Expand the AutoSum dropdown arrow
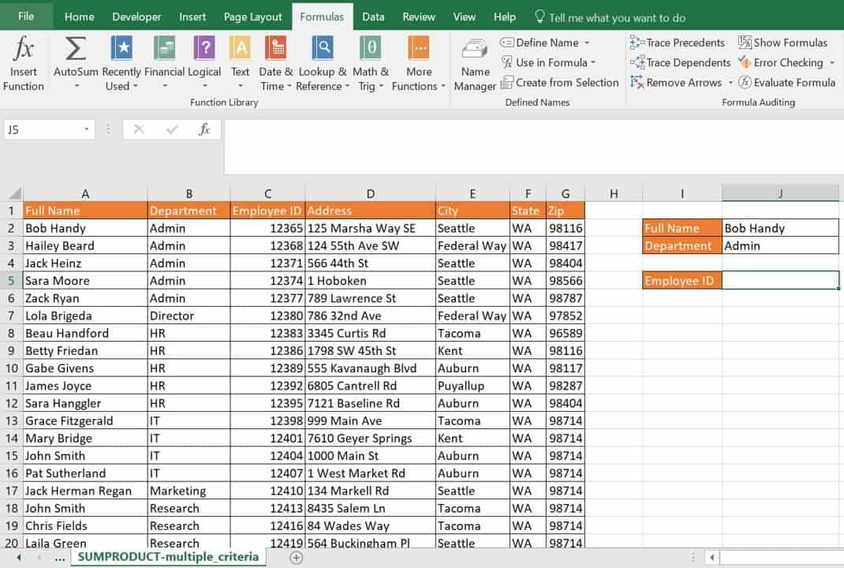 click(x=77, y=86)
